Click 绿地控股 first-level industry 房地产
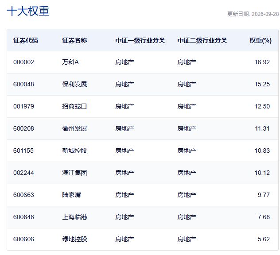 (124, 239)
